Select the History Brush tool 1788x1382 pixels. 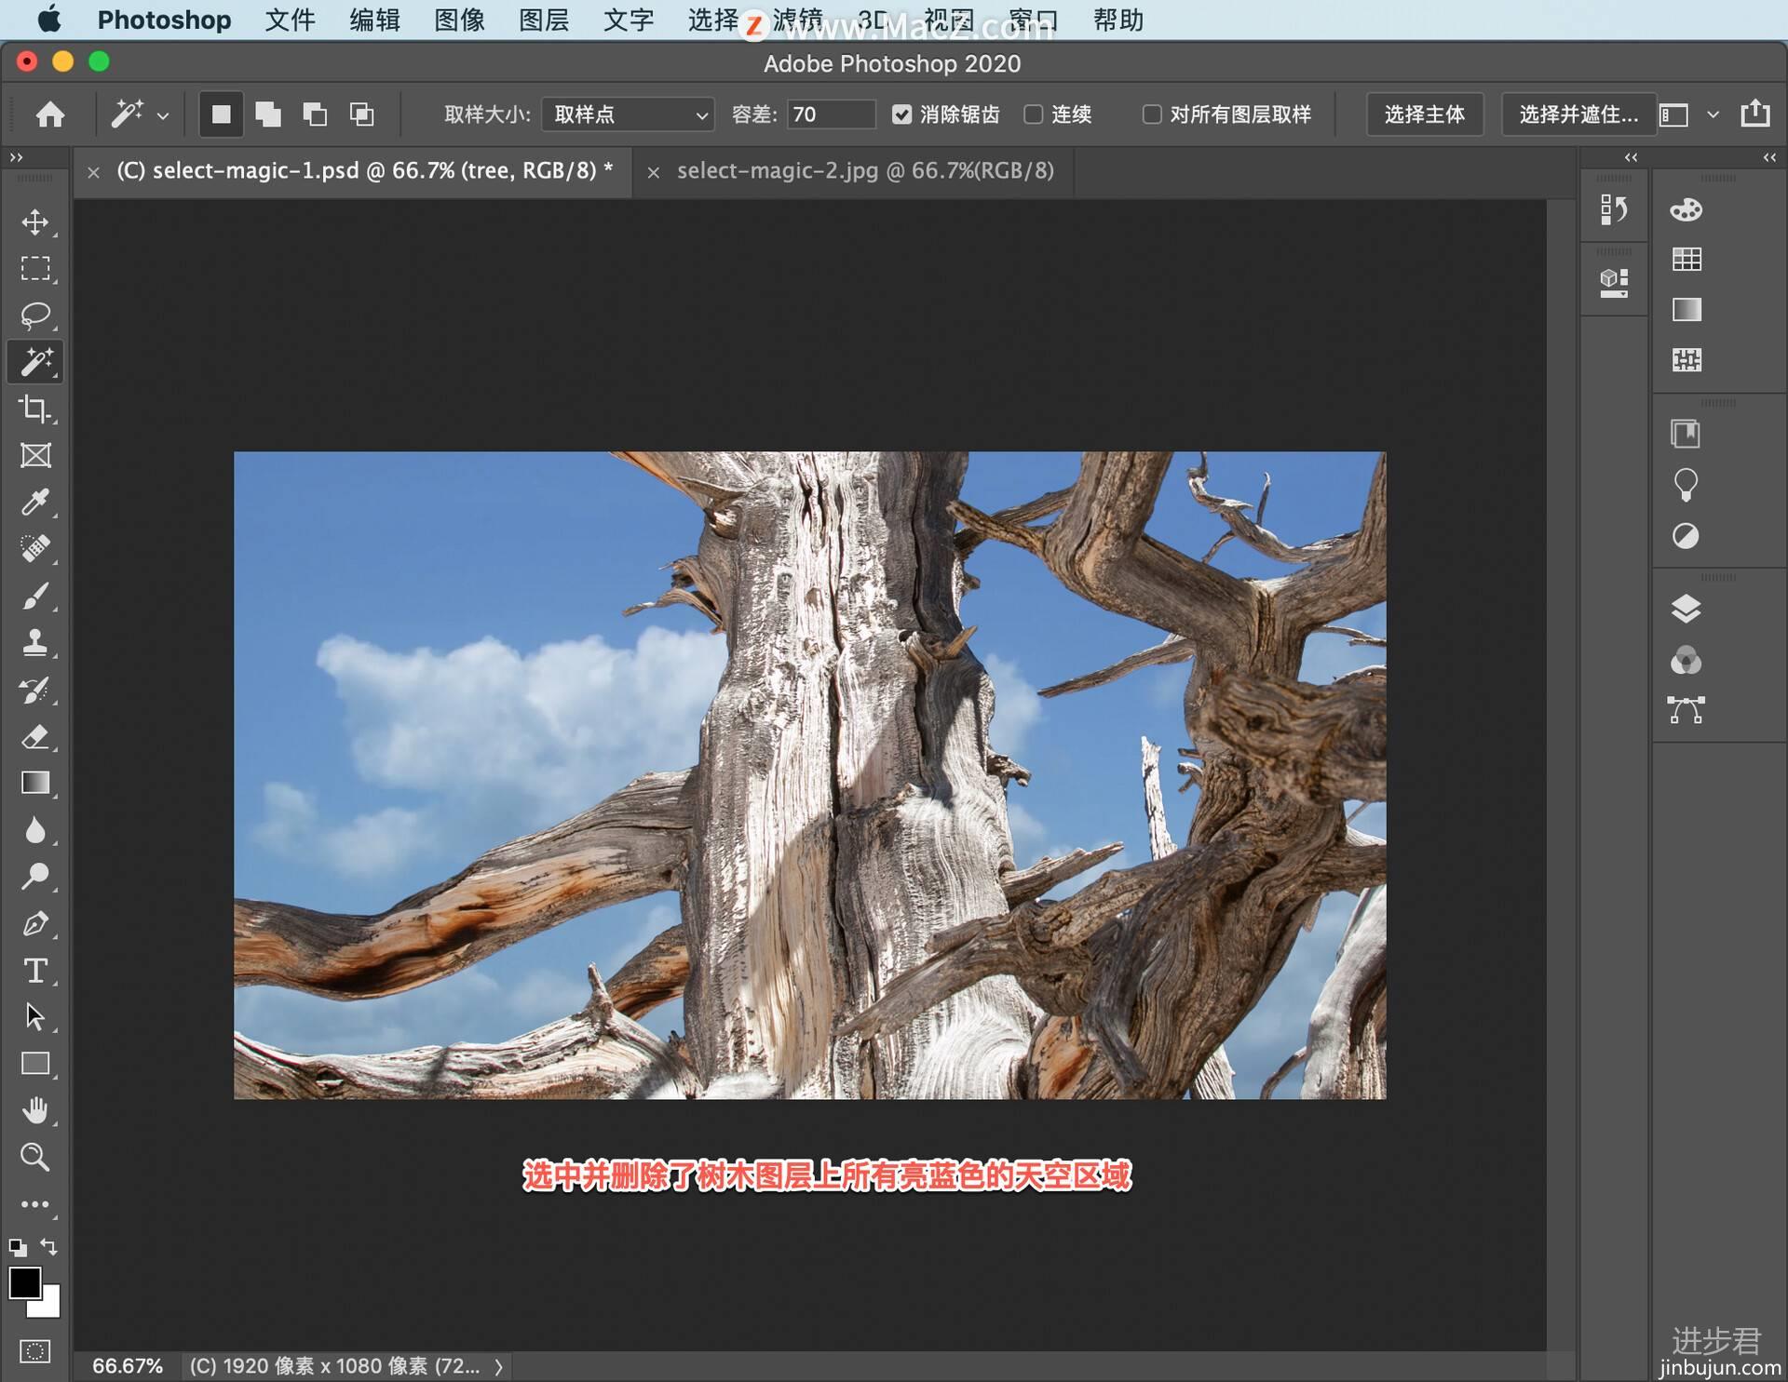coord(35,690)
